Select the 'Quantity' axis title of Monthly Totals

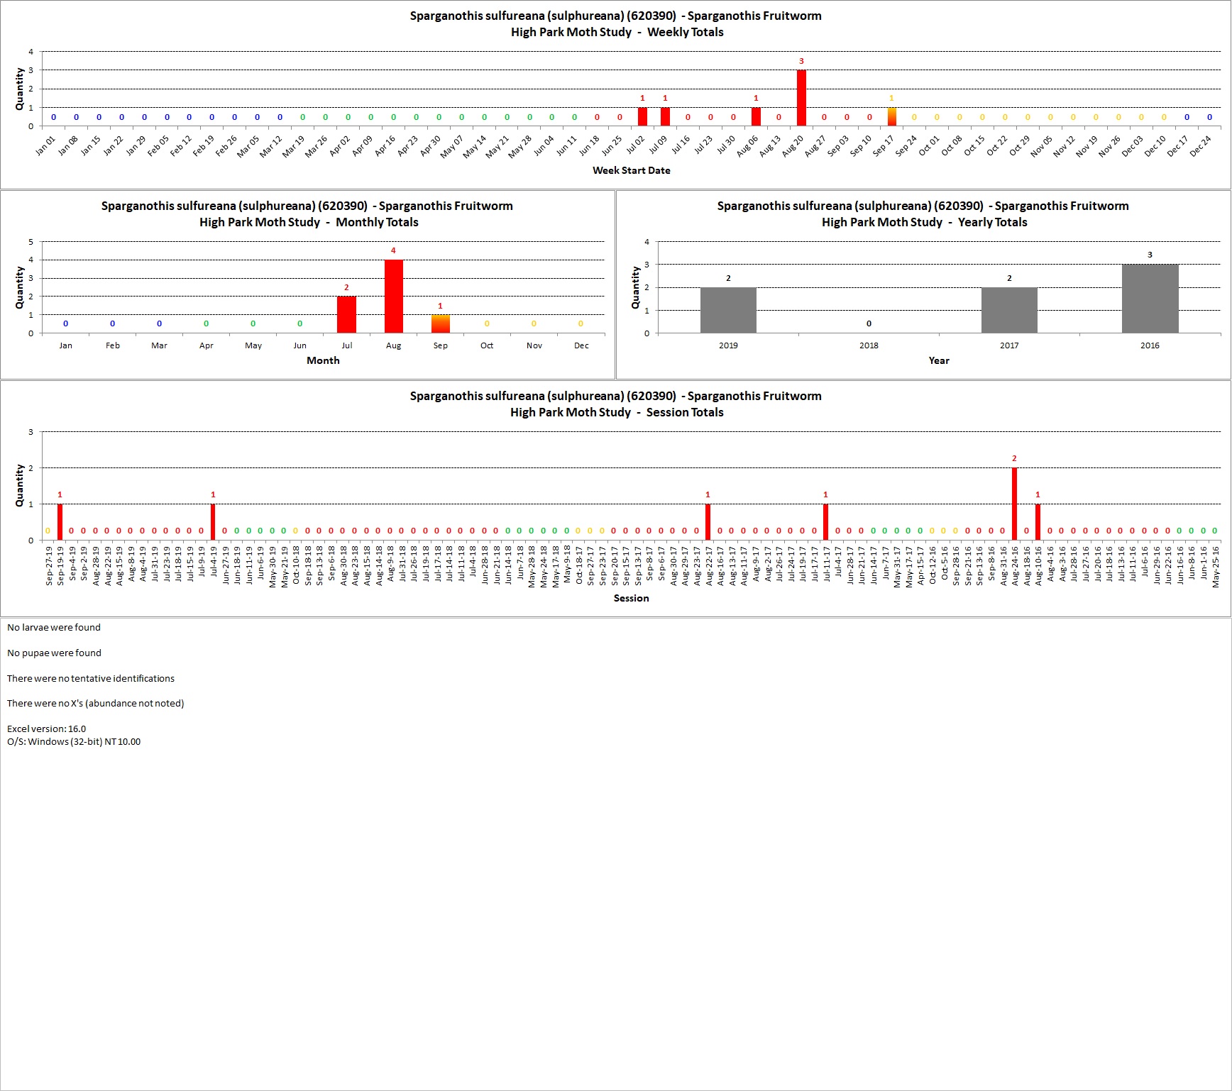[x=20, y=287]
